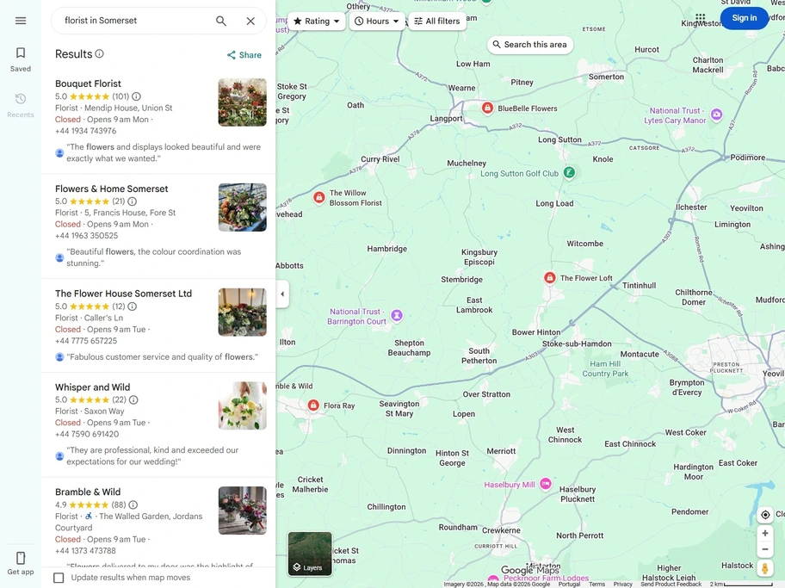The height and width of the screenshot is (588, 785).
Task: Open the Hours filter dropdown
Action: point(377,21)
